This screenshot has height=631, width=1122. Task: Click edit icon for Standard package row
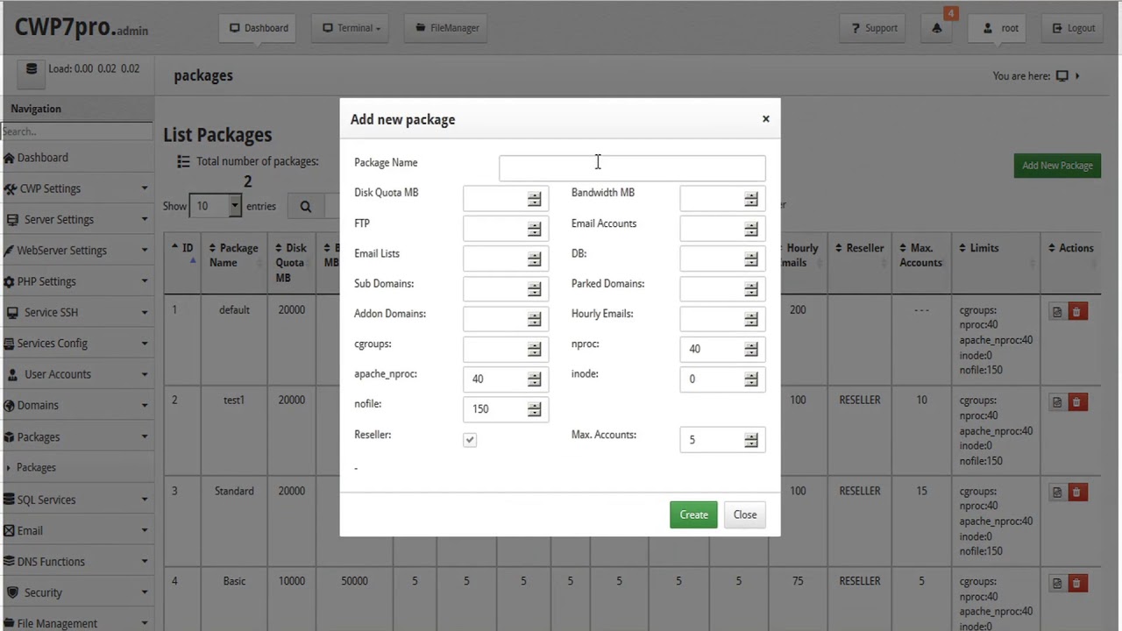click(1057, 493)
